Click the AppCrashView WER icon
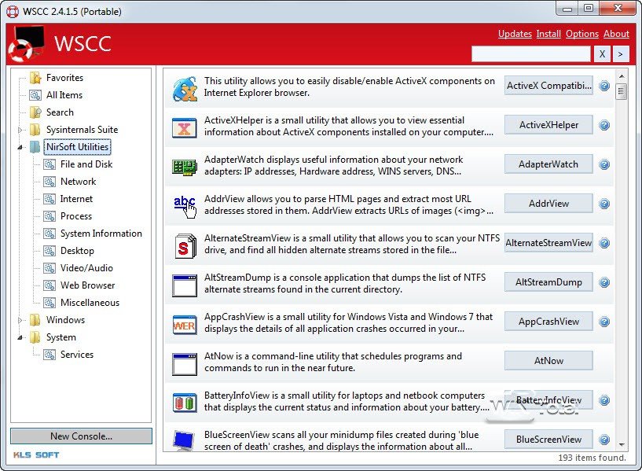This screenshot has width=642, height=471. click(x=185, y=326)
